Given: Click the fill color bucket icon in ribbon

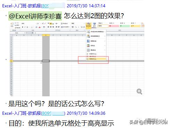Looking at the screenshot, I should pyautogui.click(x=36, y=27).
